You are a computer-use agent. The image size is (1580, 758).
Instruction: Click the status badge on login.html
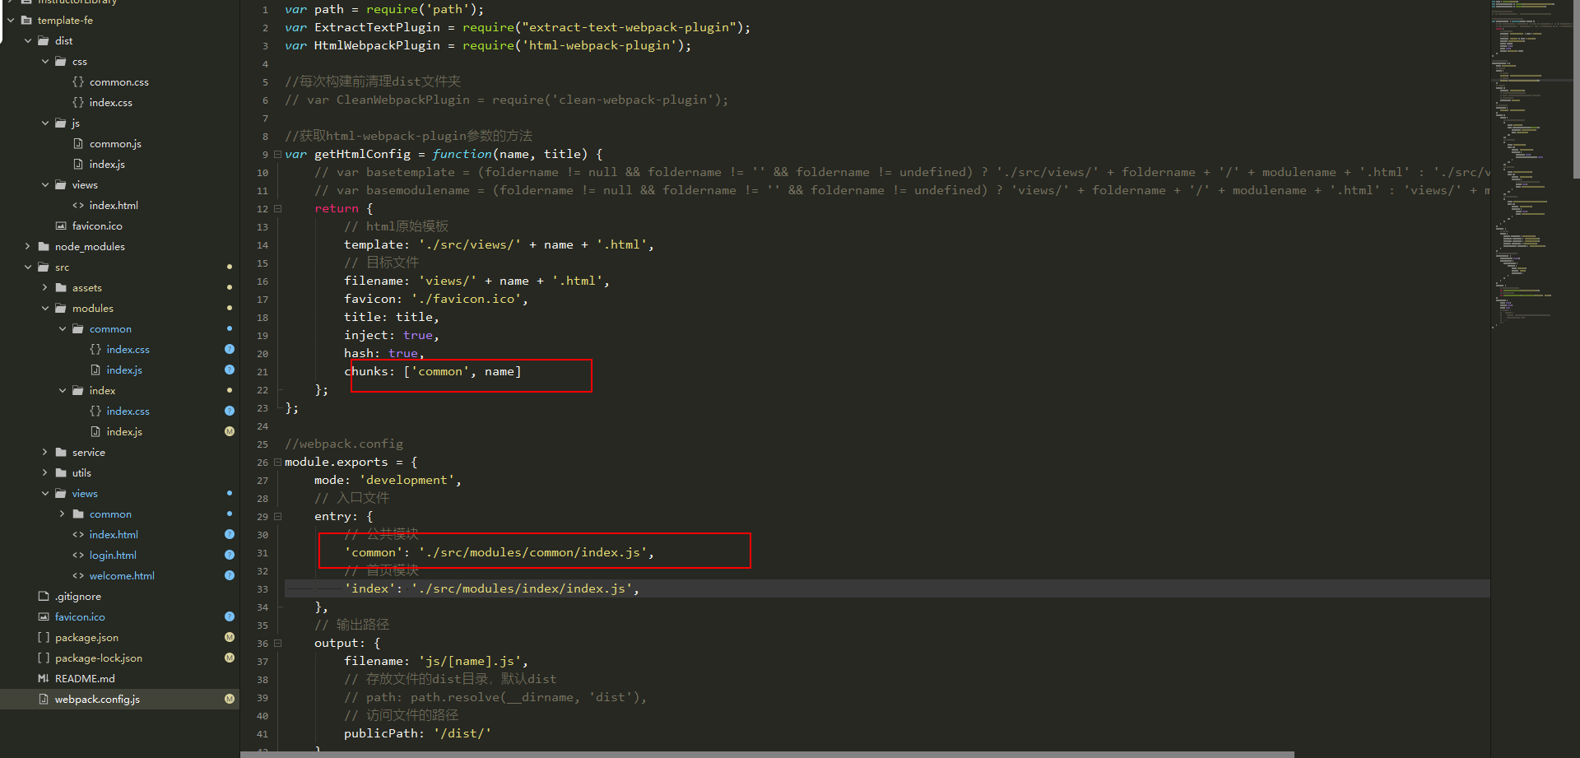tap(230, 555)
